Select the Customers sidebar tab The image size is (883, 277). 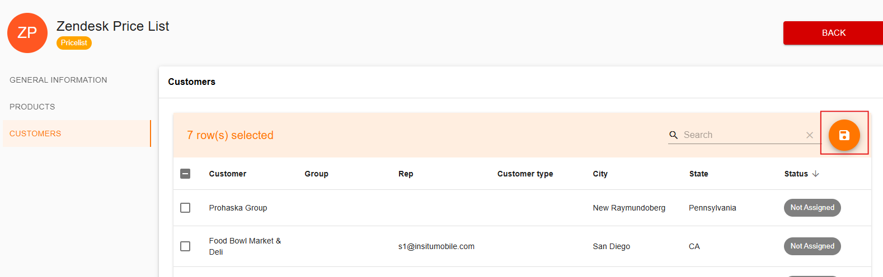coord(77,133)
